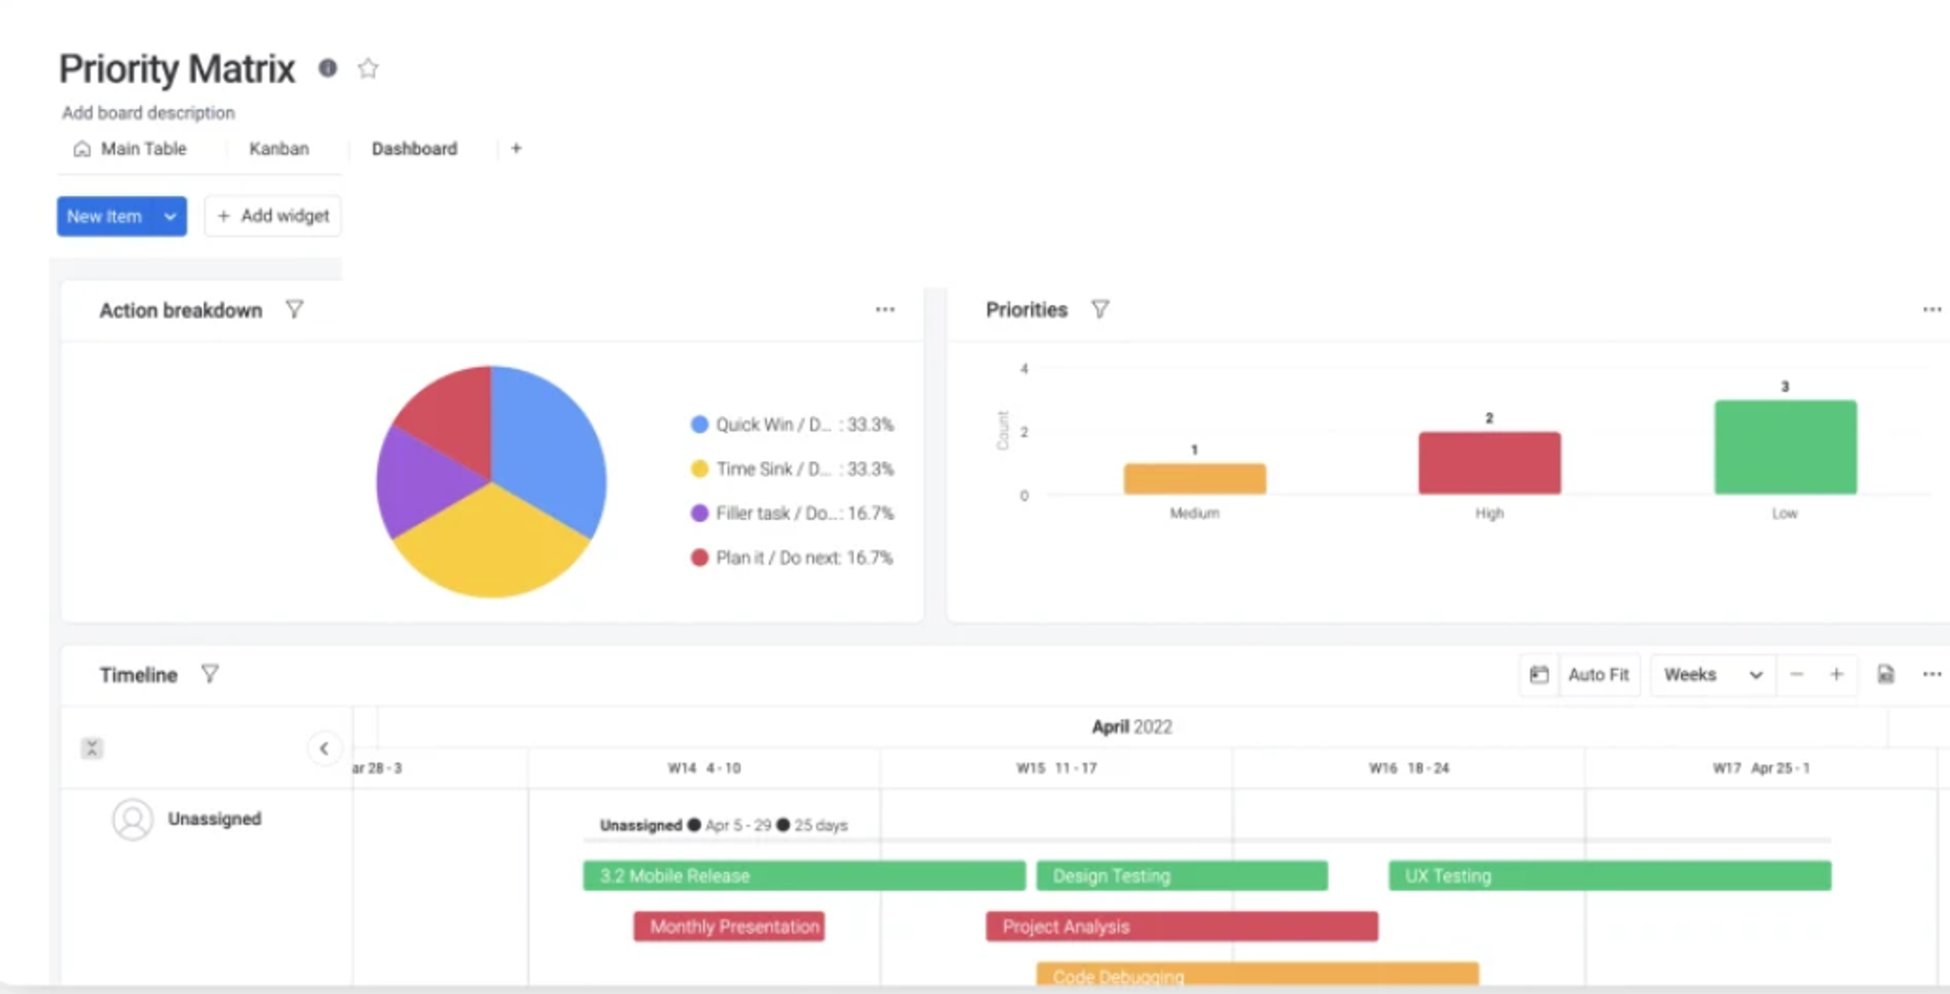Click the New Item button

click(x=105, y=216)
